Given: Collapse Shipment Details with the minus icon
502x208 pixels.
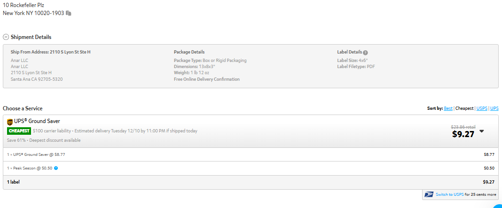Looking at the screenshot, I should pos(6,37).
